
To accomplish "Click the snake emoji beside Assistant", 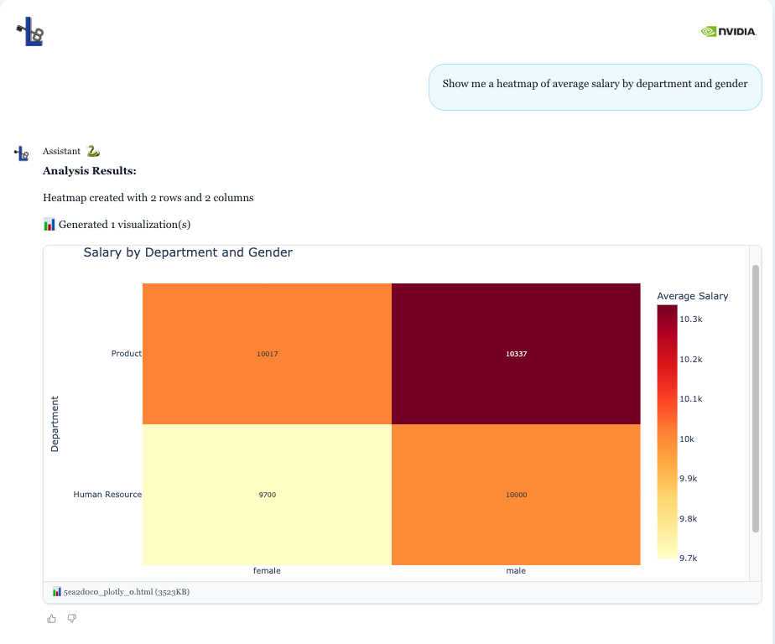I will pyautogui.click(x=93, y=151).
